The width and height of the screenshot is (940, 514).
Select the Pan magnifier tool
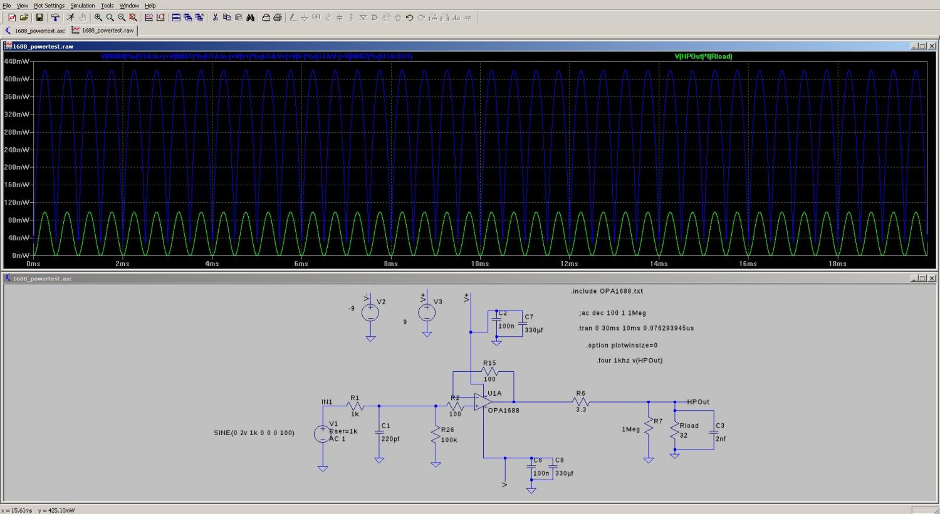(x=110, y=18)
